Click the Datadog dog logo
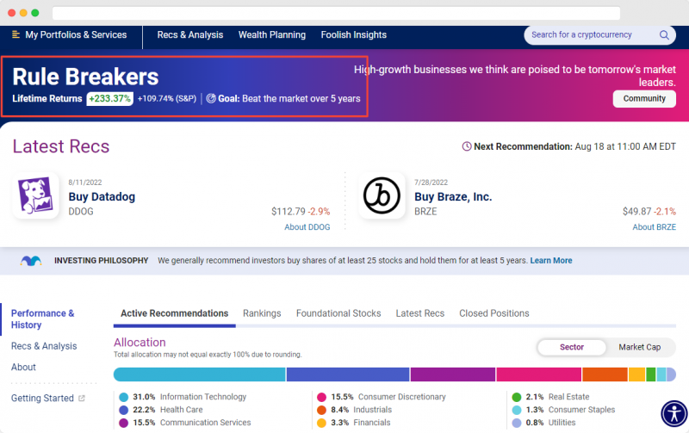 click(35, 195)
